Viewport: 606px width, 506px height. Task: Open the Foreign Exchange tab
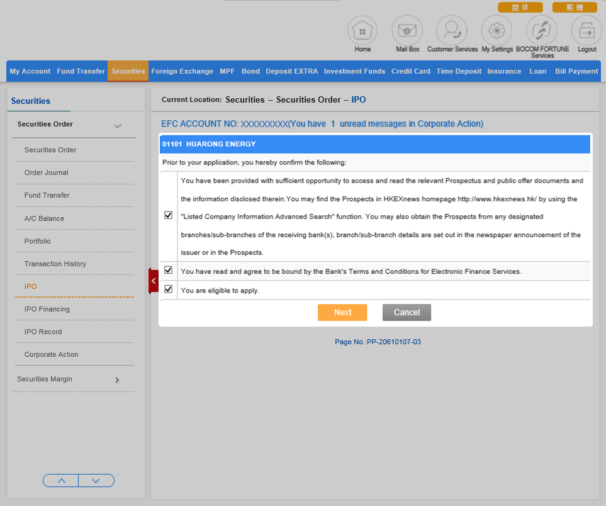point(182,71)
